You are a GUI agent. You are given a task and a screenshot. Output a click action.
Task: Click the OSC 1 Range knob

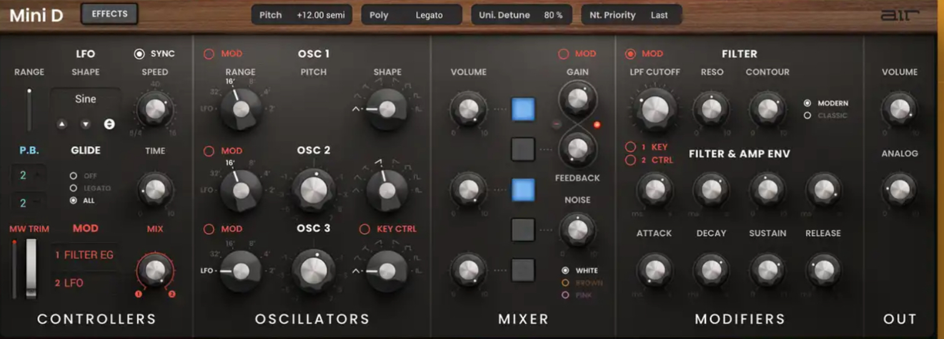tap(241, 109)
